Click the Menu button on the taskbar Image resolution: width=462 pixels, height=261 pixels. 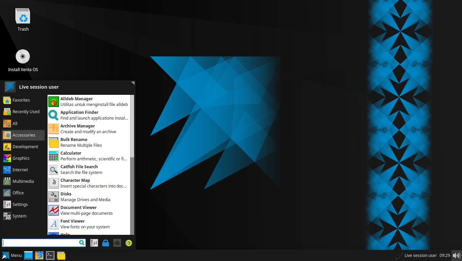pyautogui.click(x=12, y=256)
